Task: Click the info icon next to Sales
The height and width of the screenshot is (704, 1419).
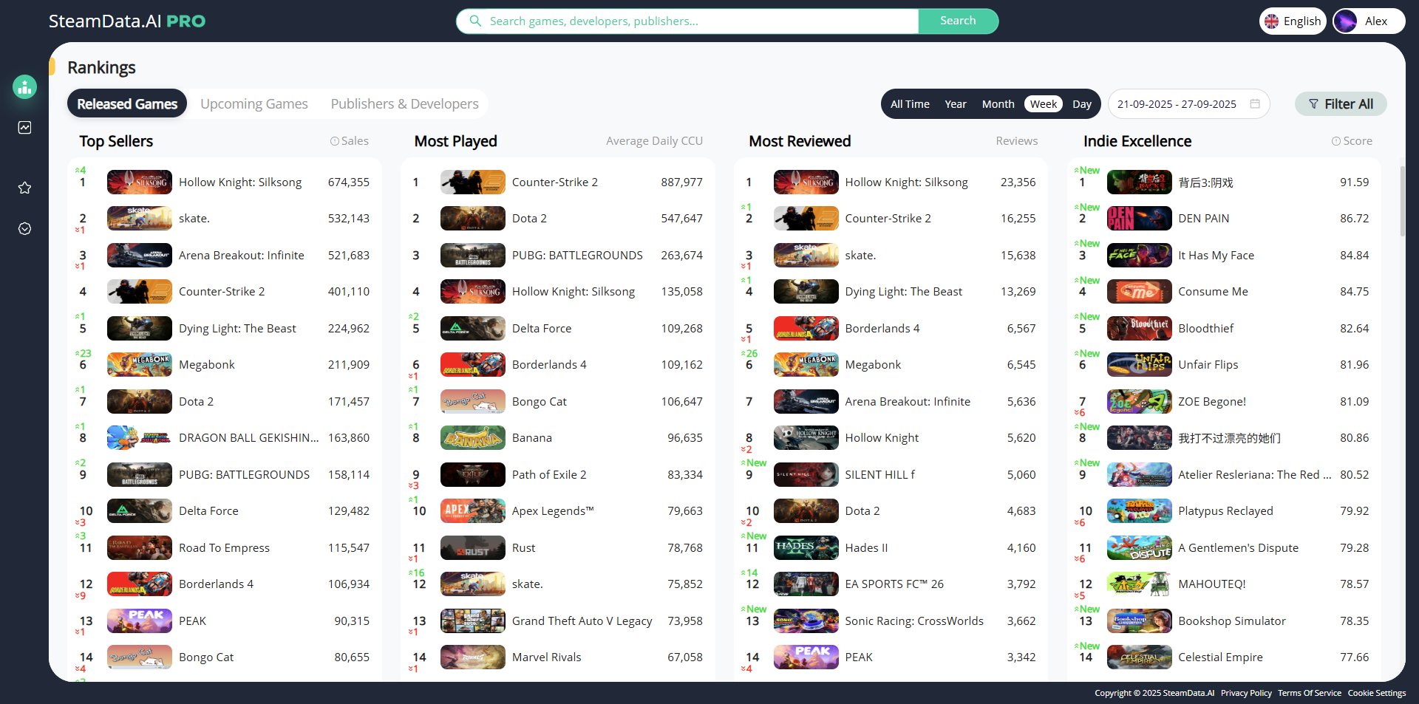Action: click(x=334, y=140)
